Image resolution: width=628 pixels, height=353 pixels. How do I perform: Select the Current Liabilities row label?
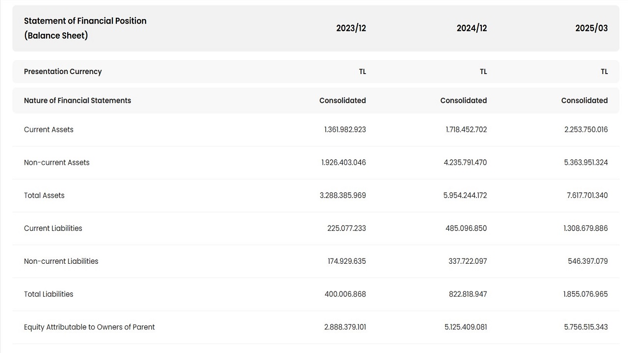(53, 228)
